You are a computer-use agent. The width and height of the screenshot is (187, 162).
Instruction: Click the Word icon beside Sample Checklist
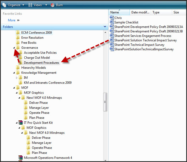[112, 22]
